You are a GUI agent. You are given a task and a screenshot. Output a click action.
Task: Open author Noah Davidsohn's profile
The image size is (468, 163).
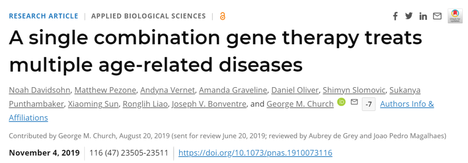pos(39,90)
